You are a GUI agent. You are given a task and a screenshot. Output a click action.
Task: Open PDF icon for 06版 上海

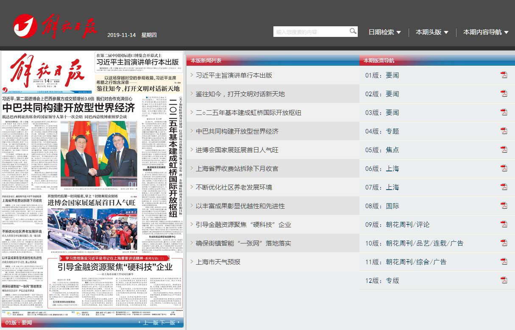(504, 168)
